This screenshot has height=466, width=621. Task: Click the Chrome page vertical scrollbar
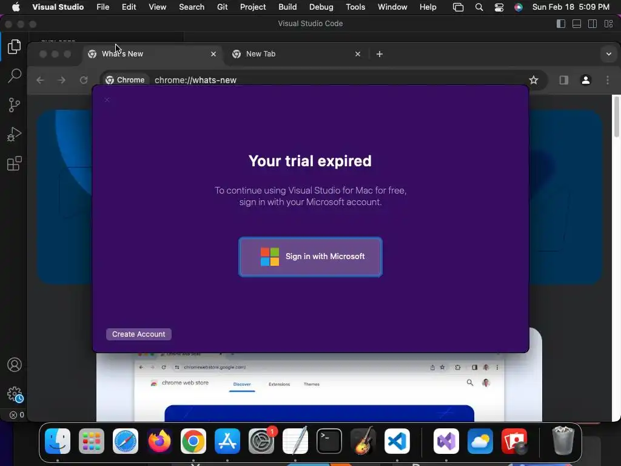tap(616, 117)
